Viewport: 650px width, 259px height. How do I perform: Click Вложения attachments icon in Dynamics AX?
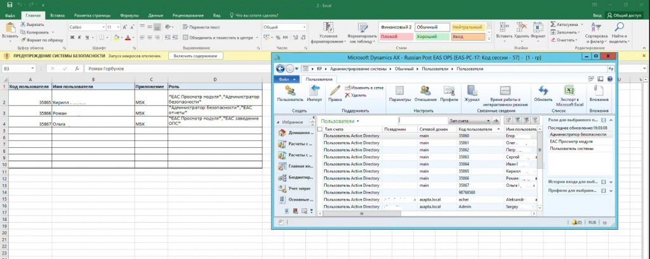click(x=599, y=91)
